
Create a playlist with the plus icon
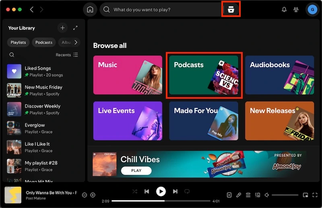(x=63, y=28)
